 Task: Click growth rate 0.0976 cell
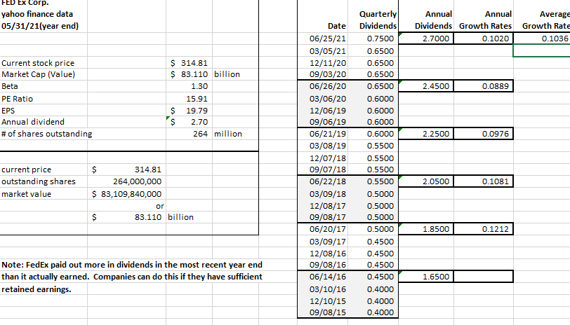tap(484, 134)
